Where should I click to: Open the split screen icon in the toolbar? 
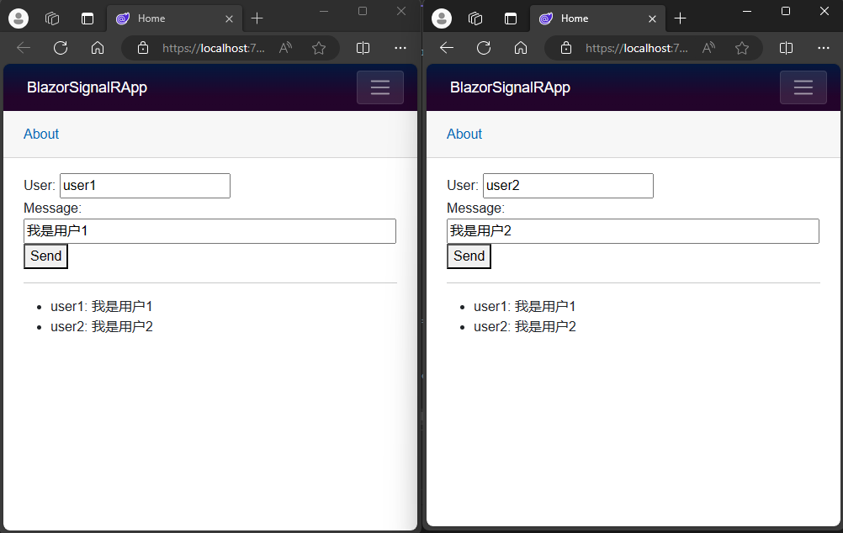(x=363, y=48)
